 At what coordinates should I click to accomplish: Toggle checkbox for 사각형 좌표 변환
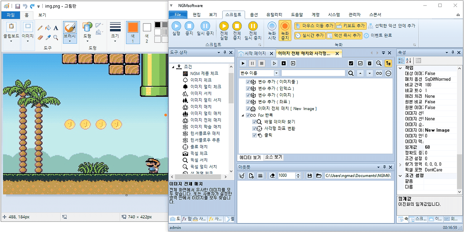pos(254,129)
